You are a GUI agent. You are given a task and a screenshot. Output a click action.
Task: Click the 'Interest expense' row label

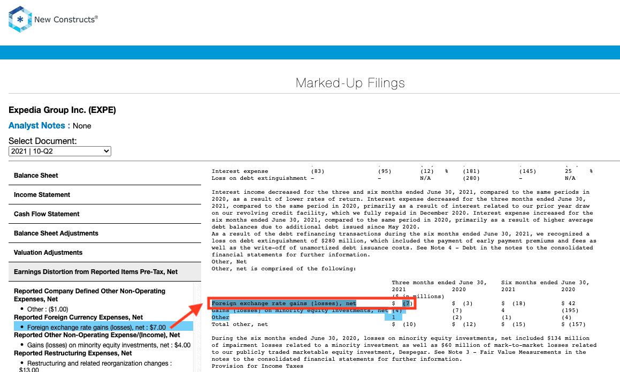[x=240, y=171]
